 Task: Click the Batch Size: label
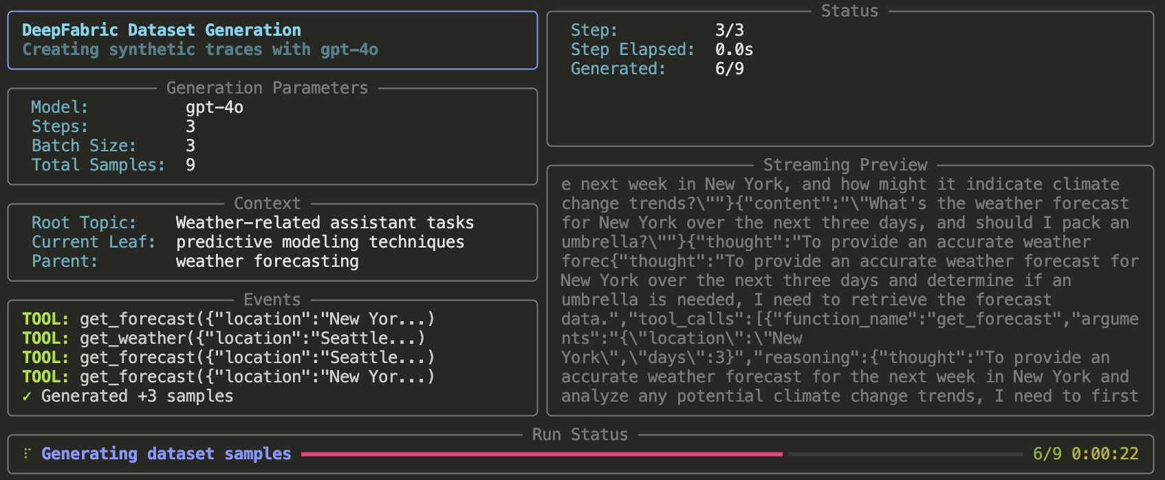84,146
